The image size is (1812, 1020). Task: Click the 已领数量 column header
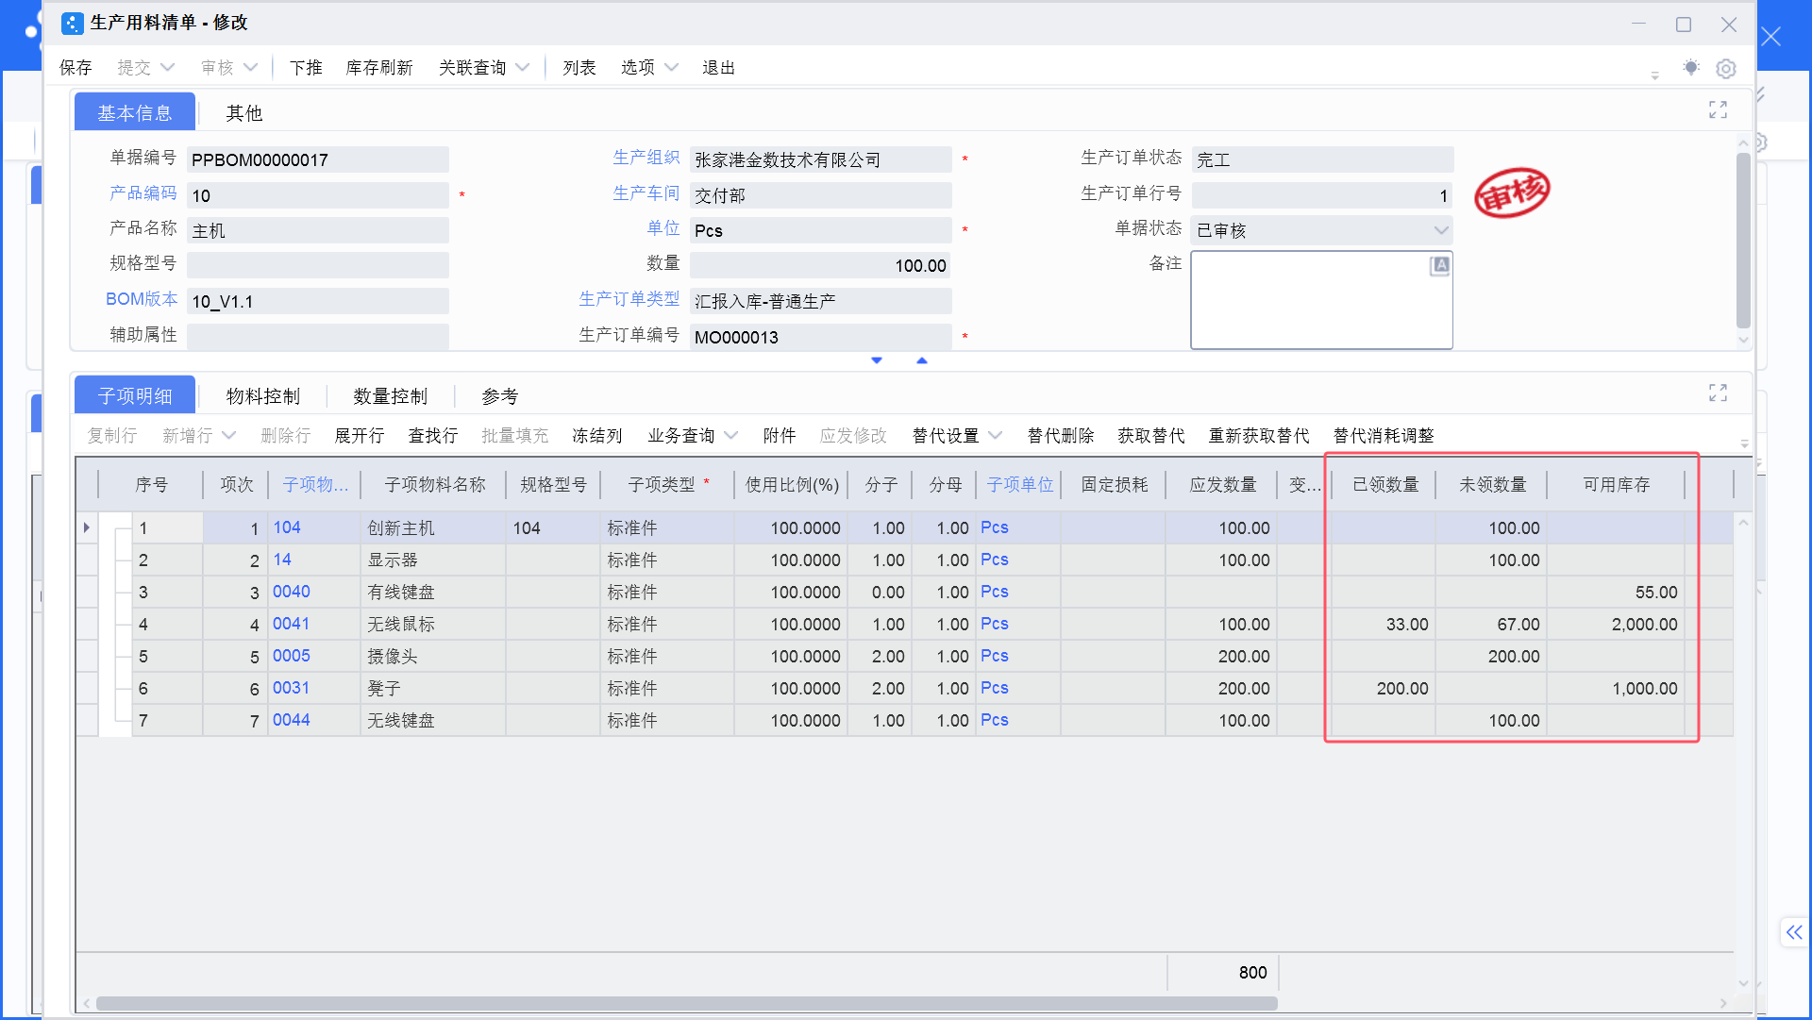(1385, 485)
